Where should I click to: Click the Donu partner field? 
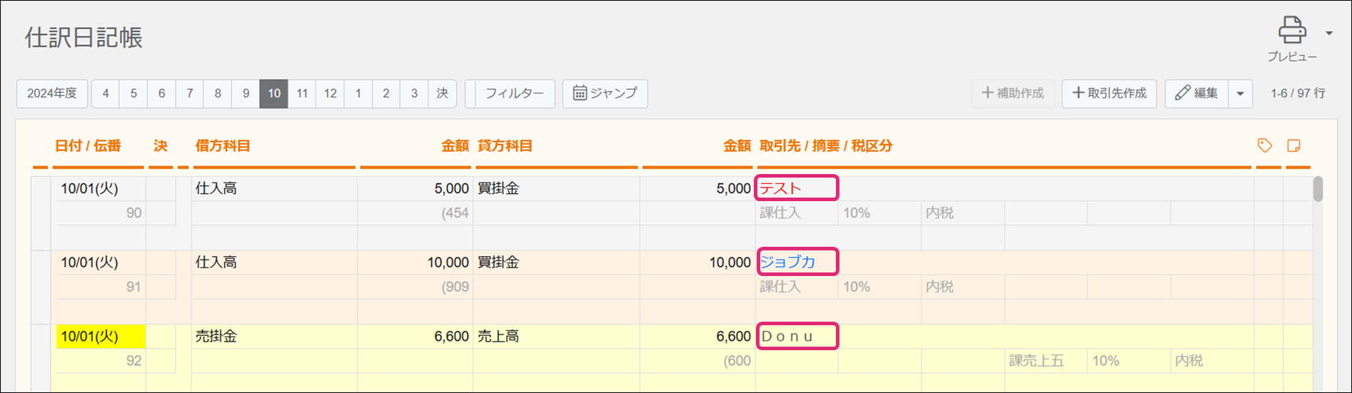788,337
